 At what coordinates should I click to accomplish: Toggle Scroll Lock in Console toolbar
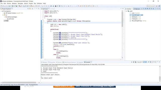pyautogui.click(x=140, y=62)
